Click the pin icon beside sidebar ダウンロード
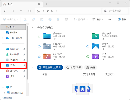This screenshot has height=100, width=130. pos(24,54)
